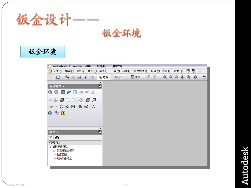251x188 pixels.
Task: Click the Punch Tool icon
Action: pyautogui.click(x=81, y=100)
